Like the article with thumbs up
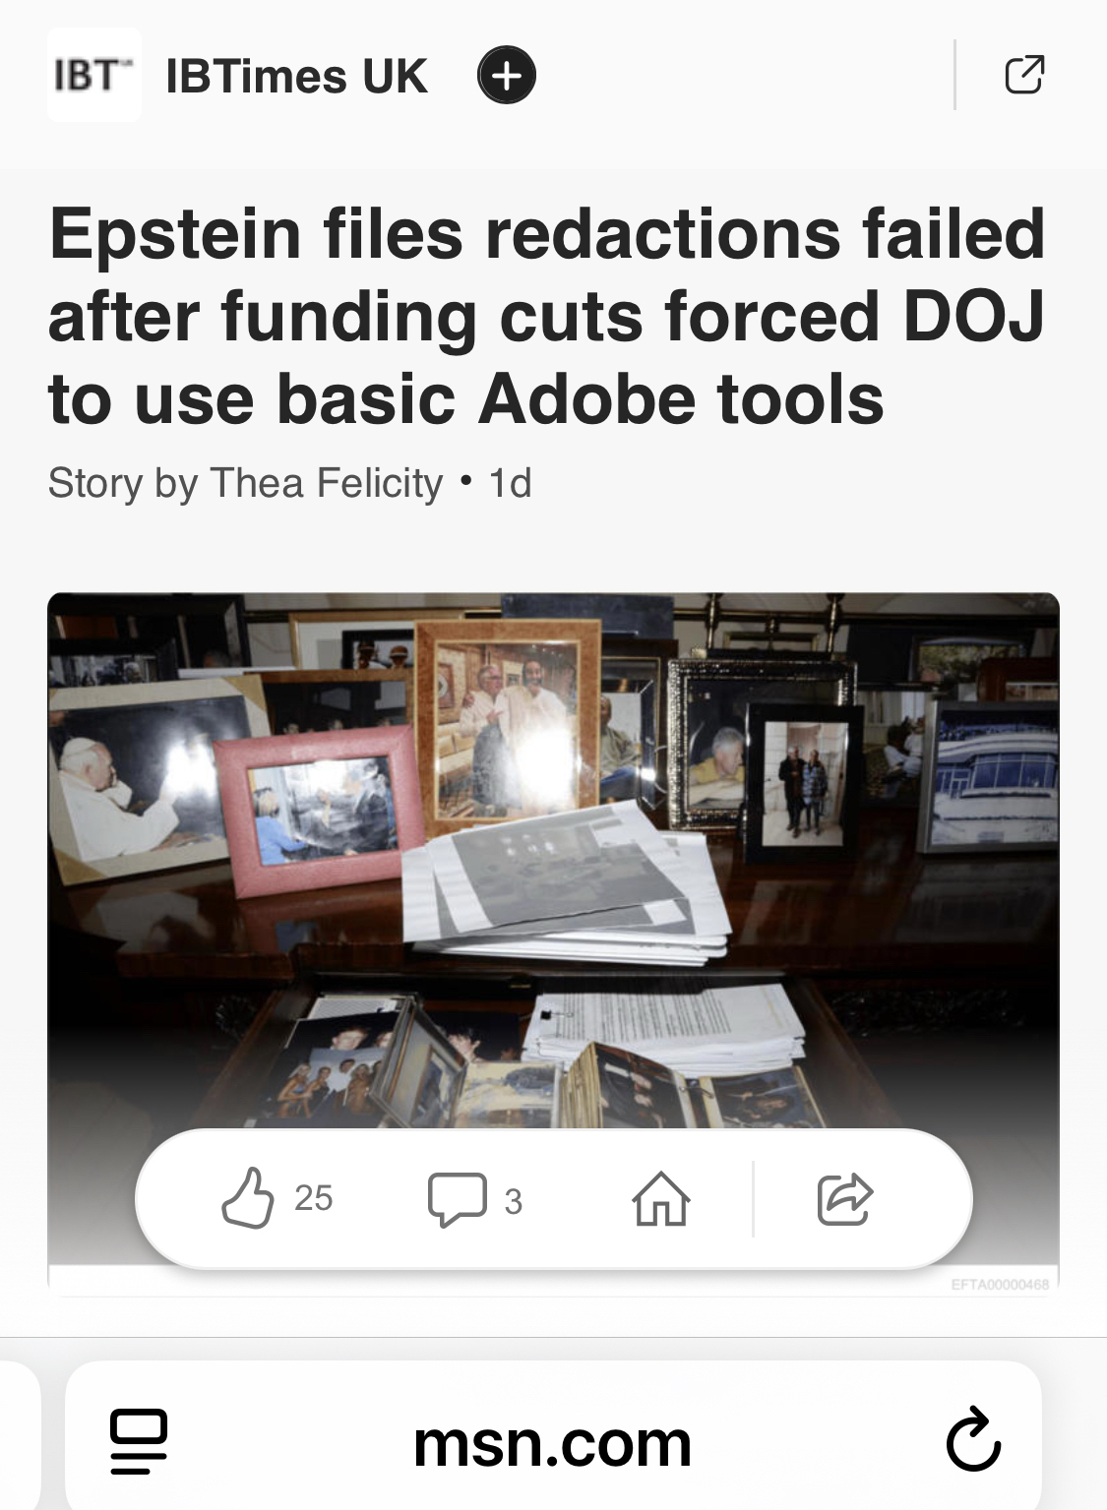 247,1198
